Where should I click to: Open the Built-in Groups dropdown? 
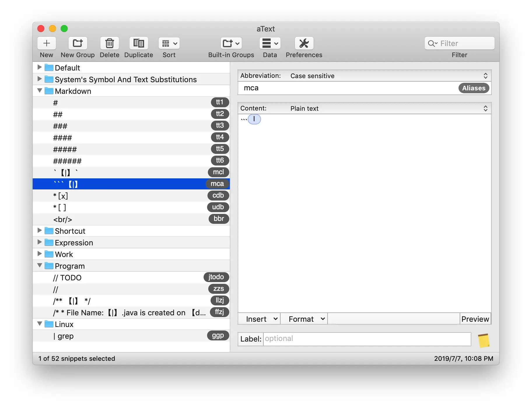coord(231,43)
